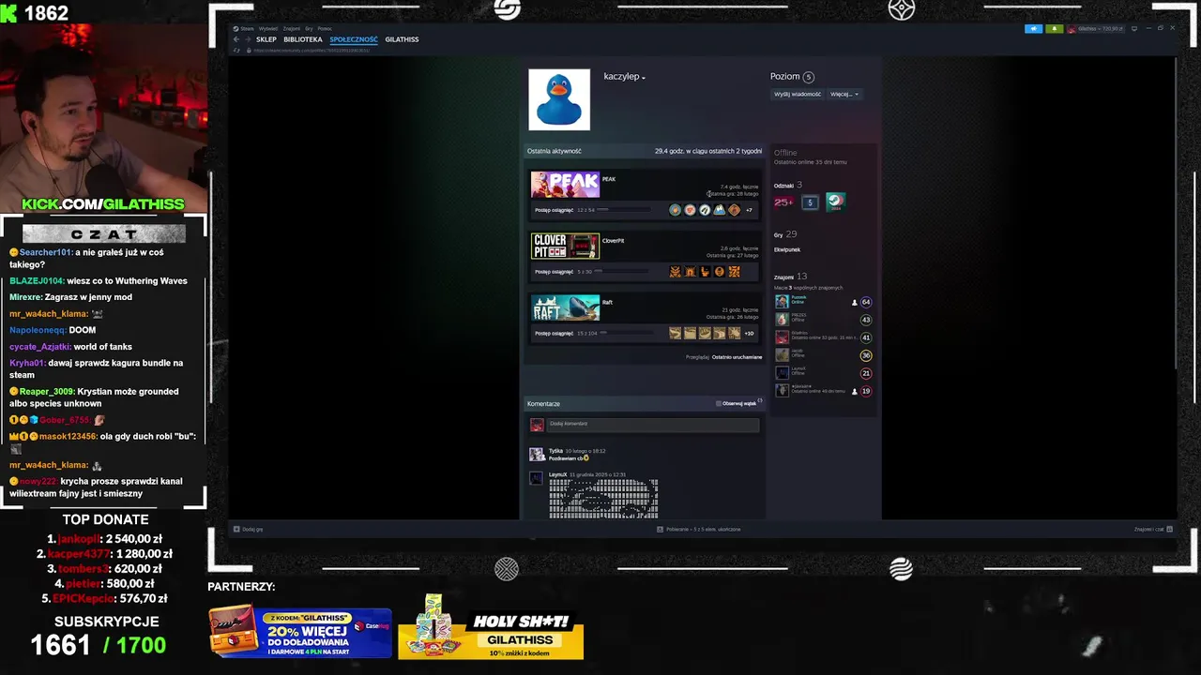The height and width of the screenshot is (675, 1201).
Task: Expand the Więcej dropdown button
Action: click(x=844, y=94)
